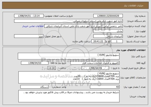The image size is (151, 107).
Task: Click the general need description box KVM
Action: pos(69,56)
